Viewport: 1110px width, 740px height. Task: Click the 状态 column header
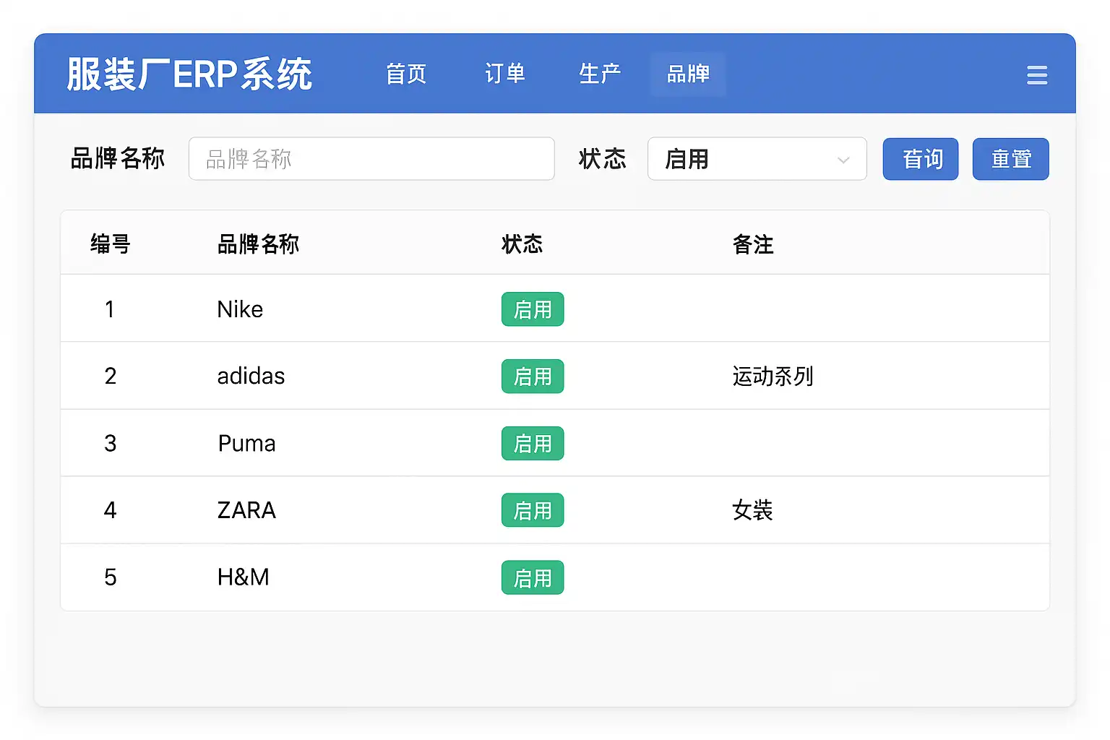click(x=522, y=244)
